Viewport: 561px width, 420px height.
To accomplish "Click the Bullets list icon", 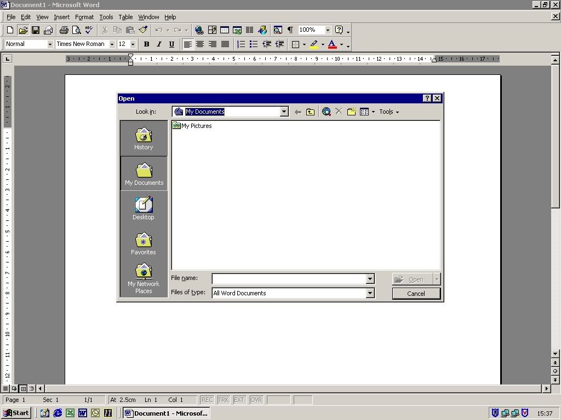I will (x=254, y=44).
